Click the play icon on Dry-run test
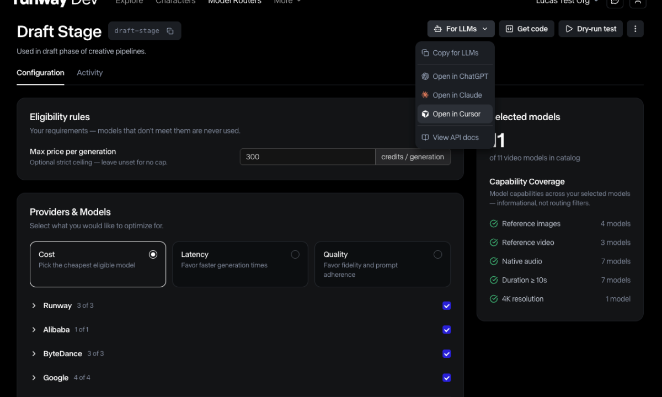This screenshot has width=662, height=397. pyautogui.click(x=569, y=29)
